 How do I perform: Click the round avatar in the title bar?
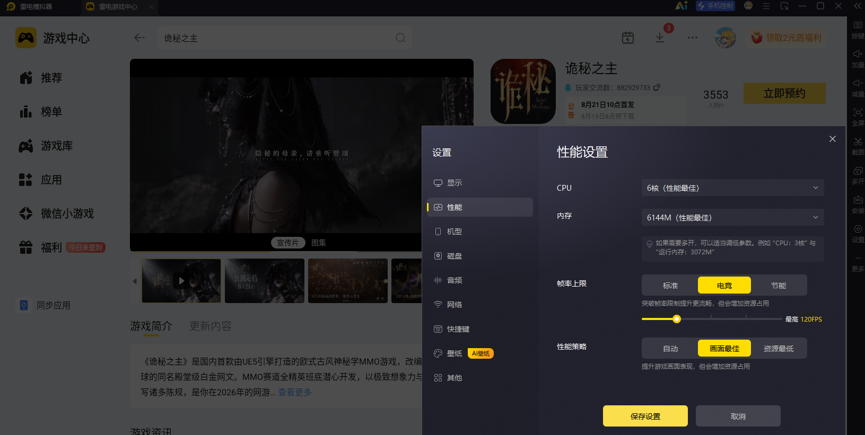coord(748,6)
